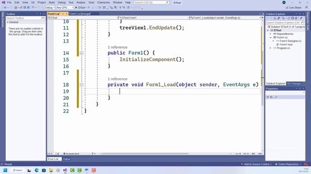Click Add to Source Control
Screen dimensions: 311x174
256,164
